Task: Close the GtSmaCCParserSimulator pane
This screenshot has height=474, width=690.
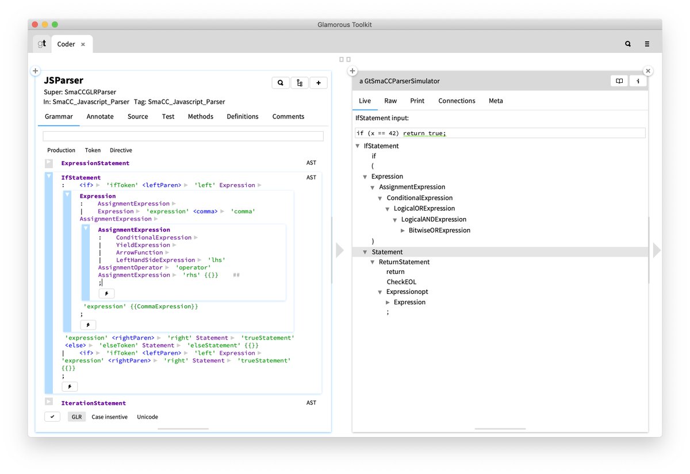Action: pos(648,71)
